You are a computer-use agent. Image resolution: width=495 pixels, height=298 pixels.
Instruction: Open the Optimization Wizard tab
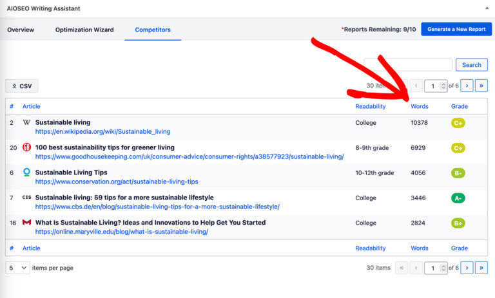coord(84,30)
